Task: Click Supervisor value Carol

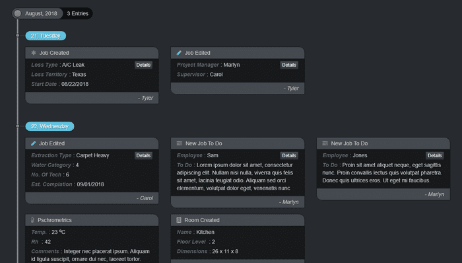Action: pos(216,74)
